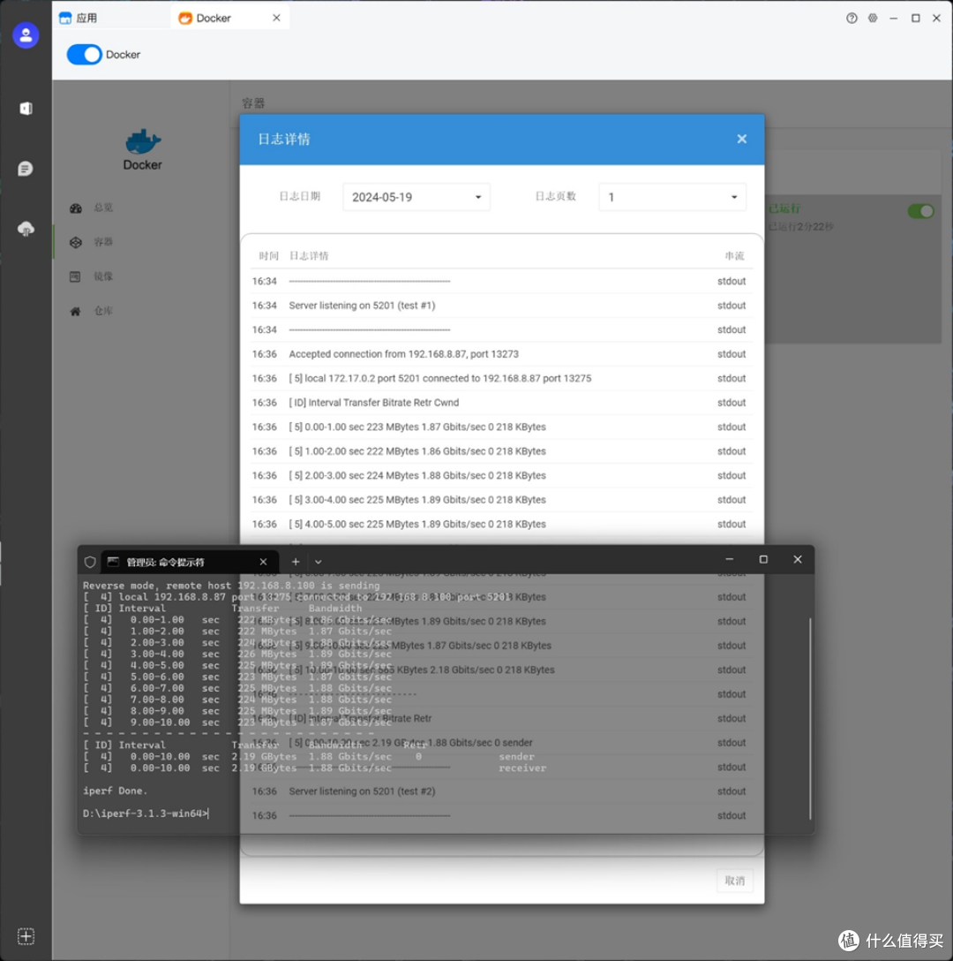Screen dimensions: 953x961
Task: Open the message bubble sidebar icon
Action: point(26,169)
